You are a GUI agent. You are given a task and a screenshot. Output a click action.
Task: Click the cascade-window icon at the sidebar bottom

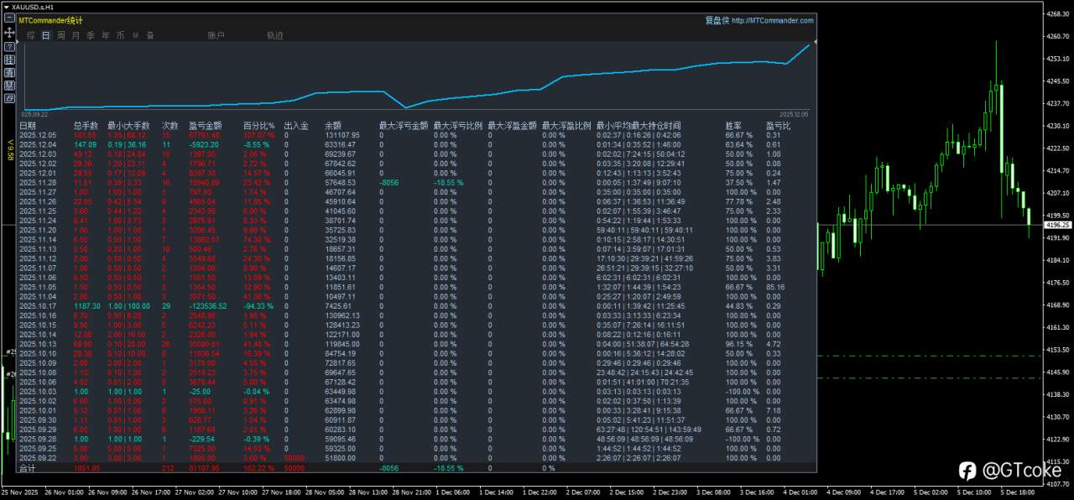tap(9, 98)
